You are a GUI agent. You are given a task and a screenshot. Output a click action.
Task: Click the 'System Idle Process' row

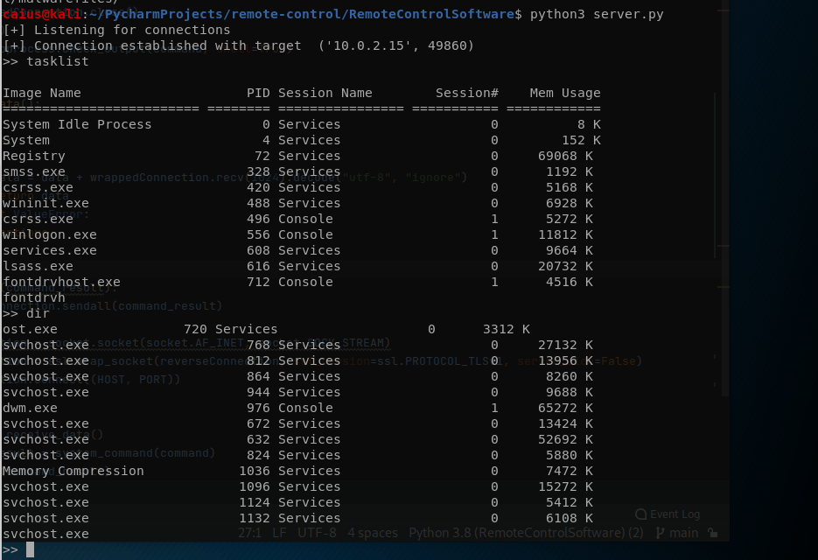pyautogui.click(x=77, y=124)
